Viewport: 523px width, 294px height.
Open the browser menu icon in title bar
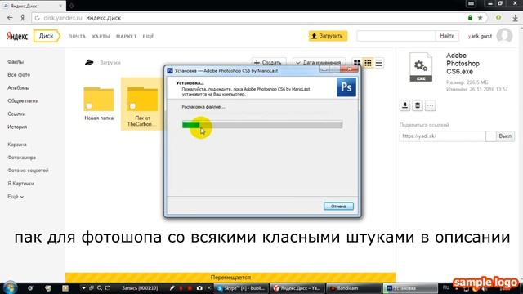point(471,3)
